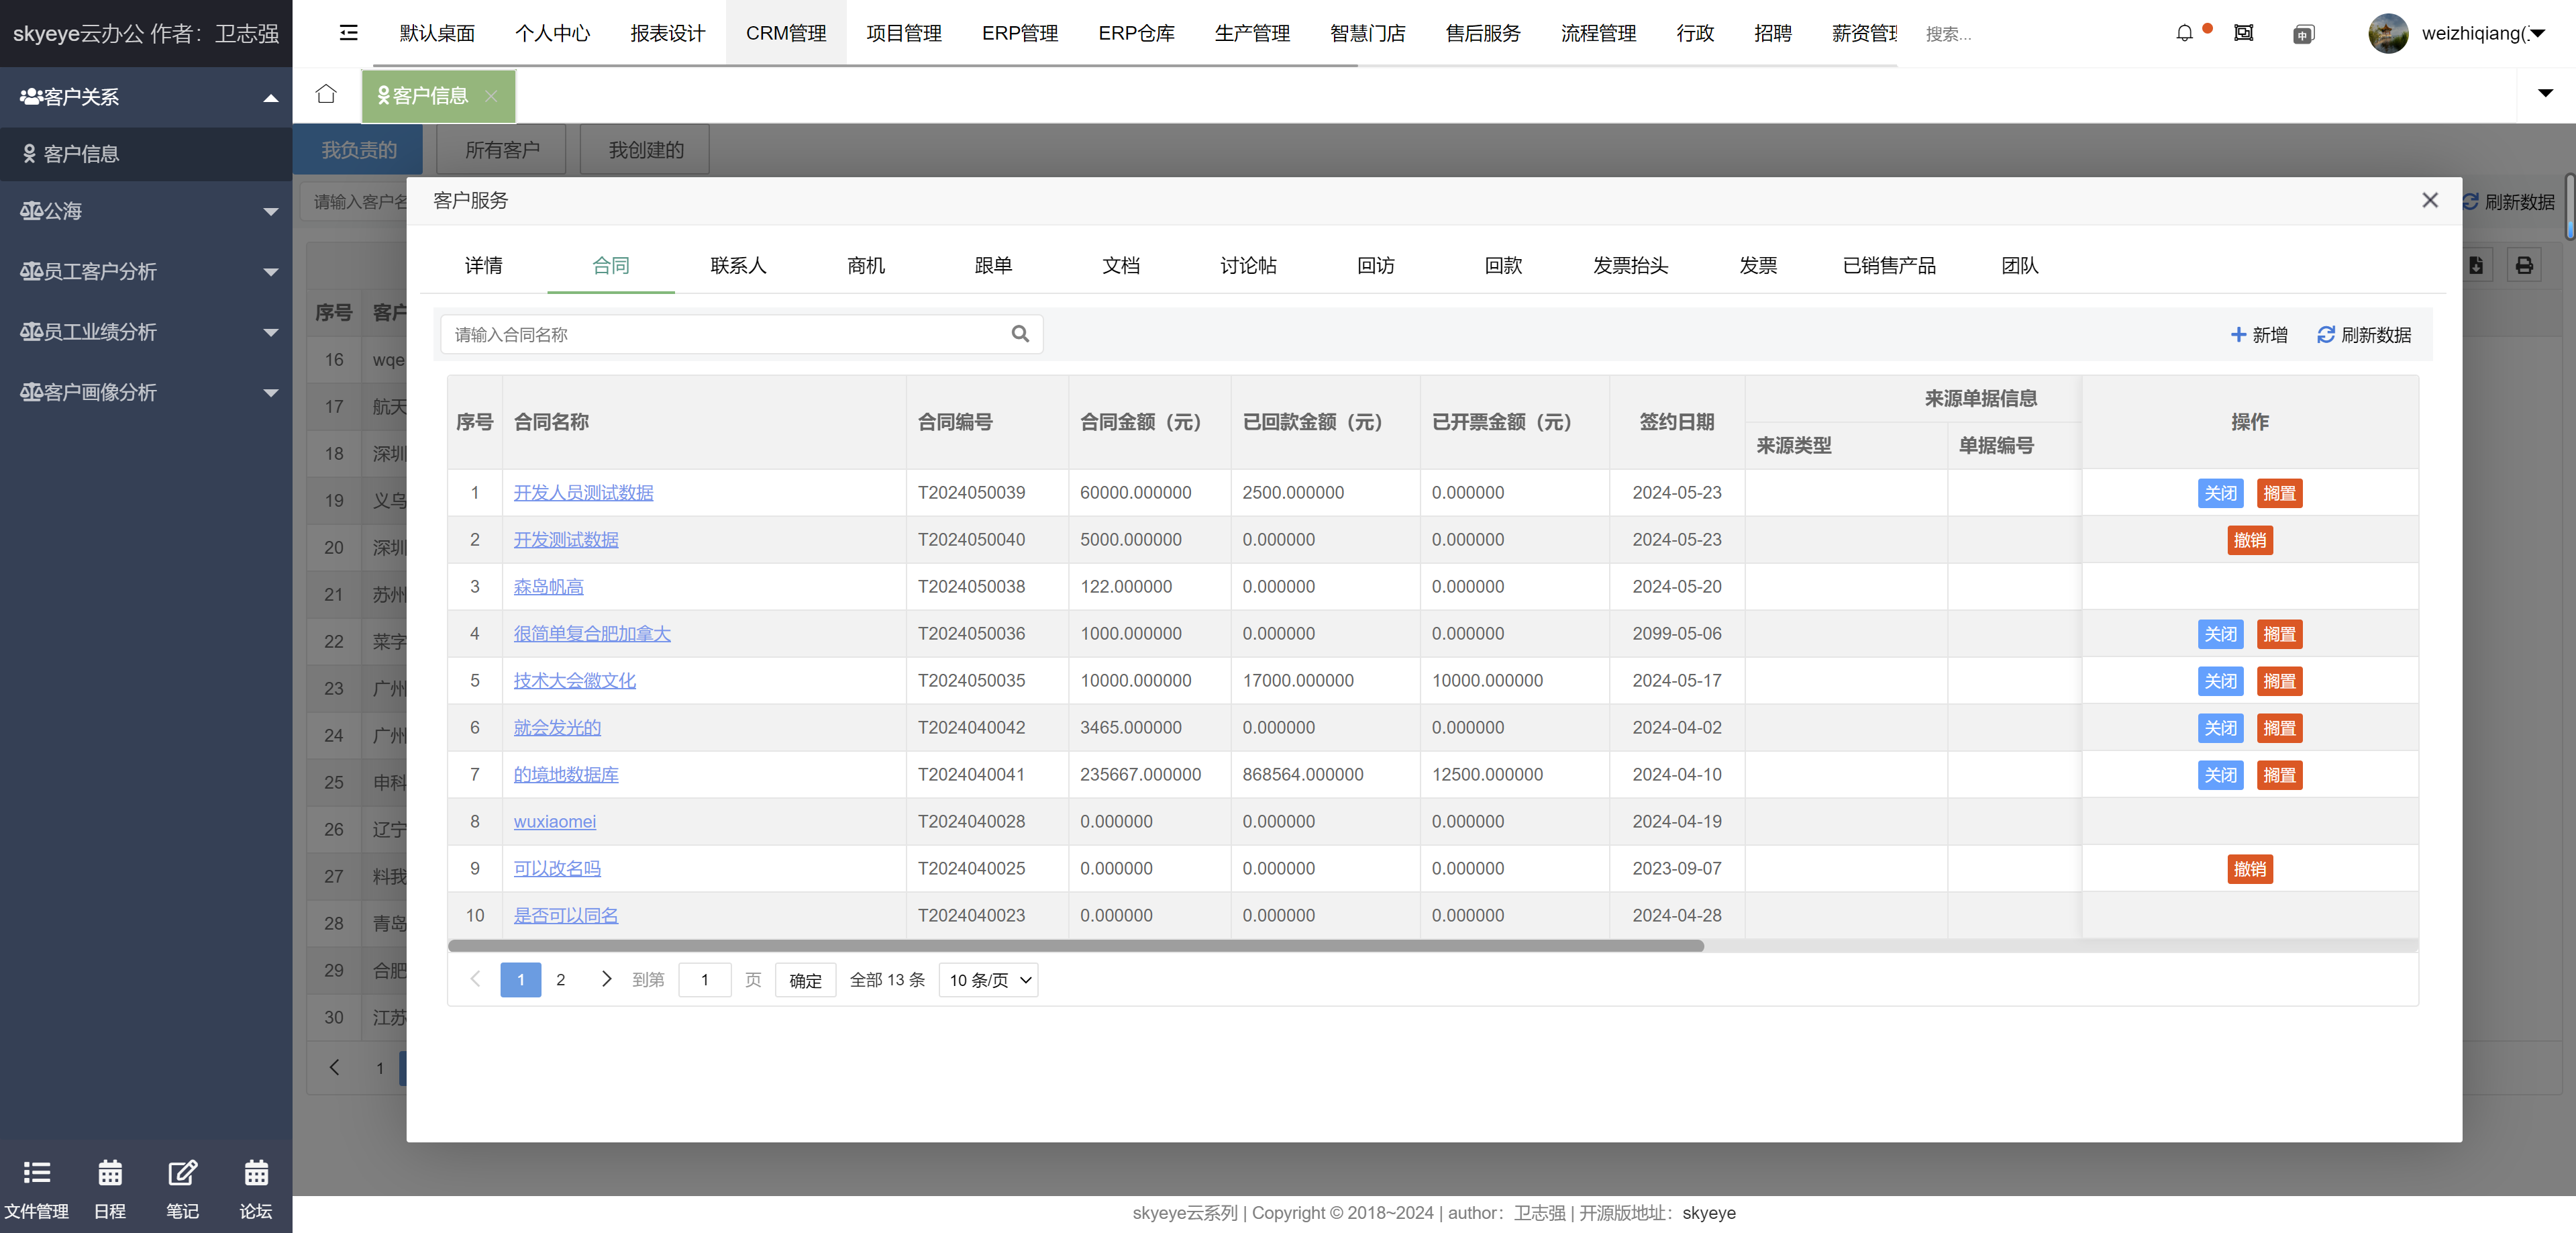
Task: Click 刷新数据 refresh in contract toolbar
Action: click(2363, 335)
